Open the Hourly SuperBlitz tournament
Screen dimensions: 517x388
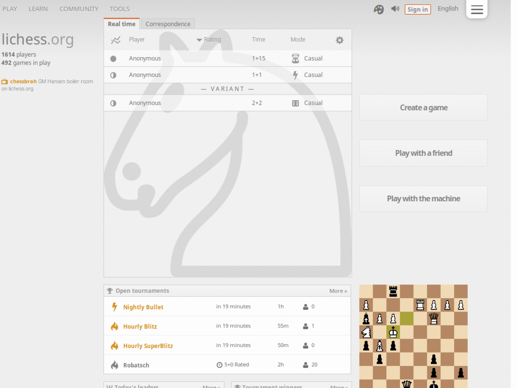click(148, 346)
